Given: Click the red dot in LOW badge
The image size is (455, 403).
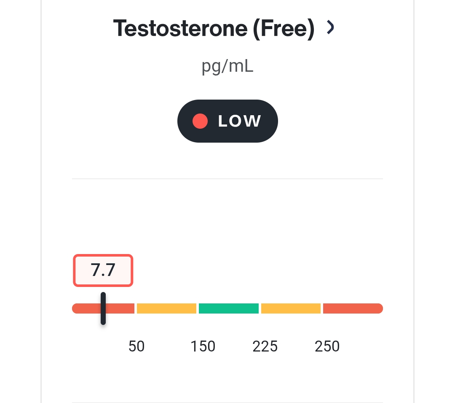Looking at the screenshot, I should (200, 121).
